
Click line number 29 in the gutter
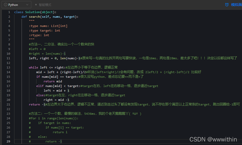(8, 141)
